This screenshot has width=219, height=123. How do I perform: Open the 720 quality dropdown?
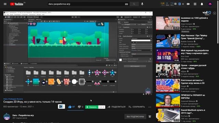[102, 107]
